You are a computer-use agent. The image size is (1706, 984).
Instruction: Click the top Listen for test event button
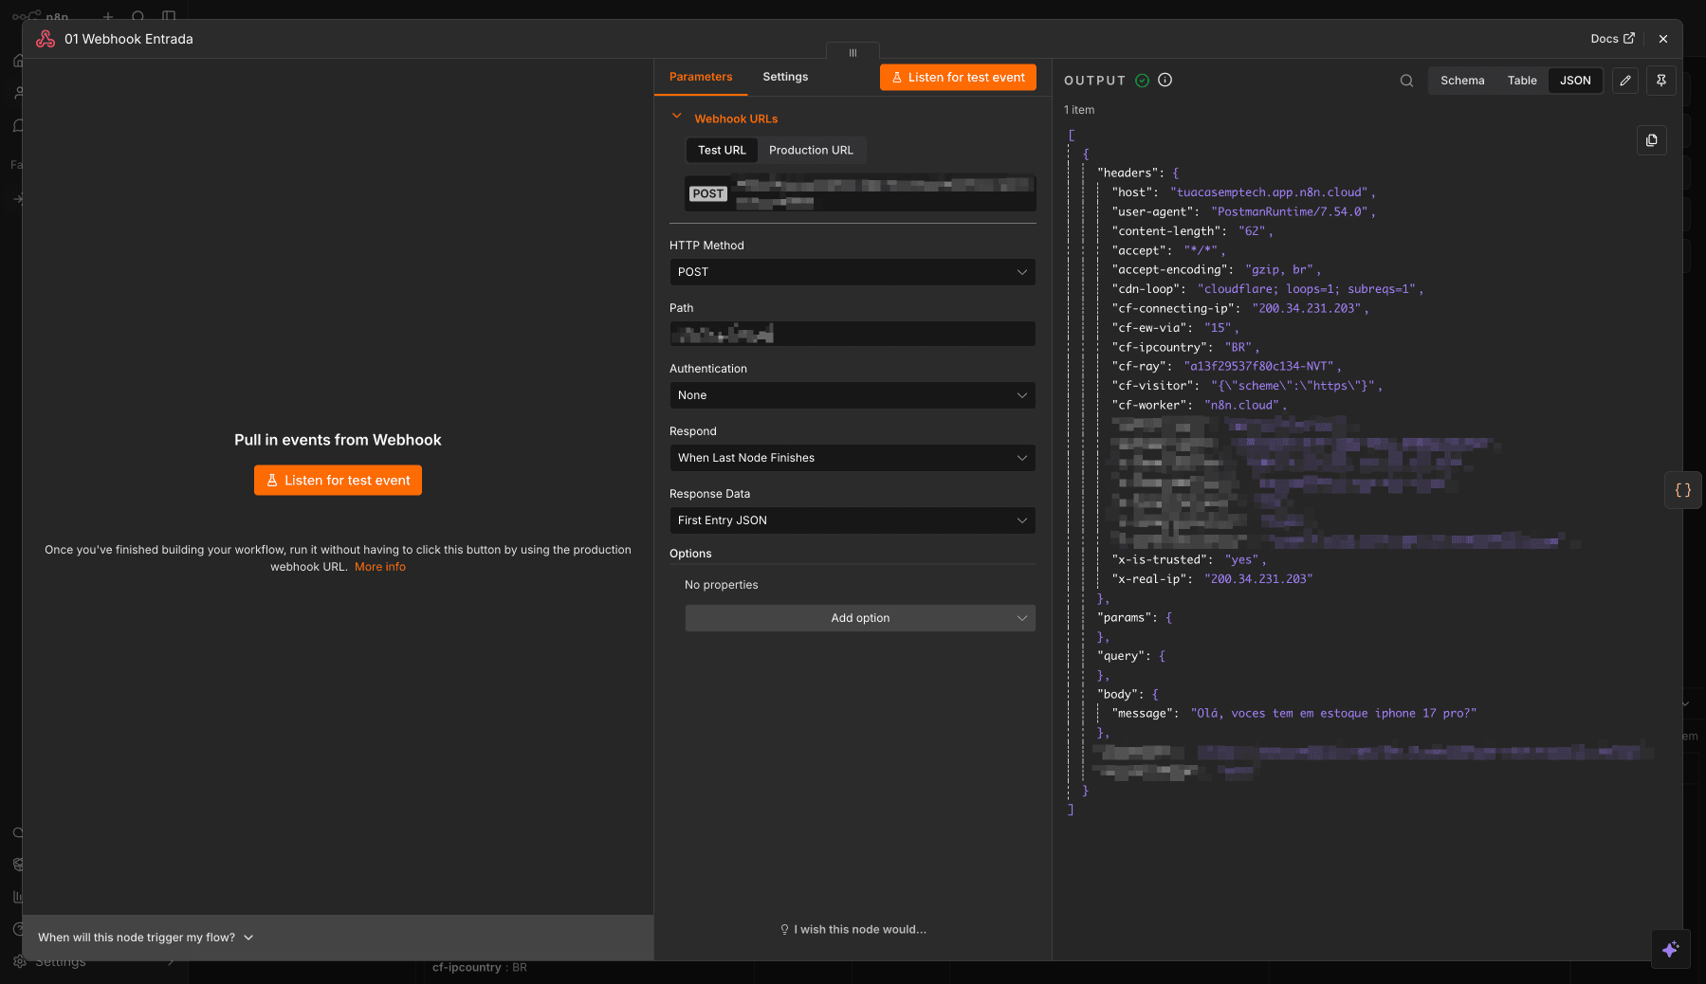click(958, 78)
